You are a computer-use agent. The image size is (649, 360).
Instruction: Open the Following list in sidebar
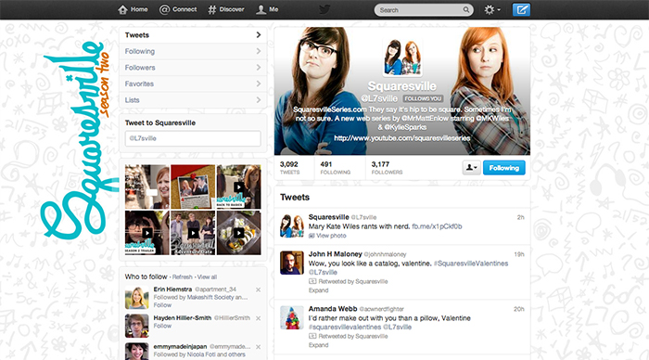tap(193, 51)
